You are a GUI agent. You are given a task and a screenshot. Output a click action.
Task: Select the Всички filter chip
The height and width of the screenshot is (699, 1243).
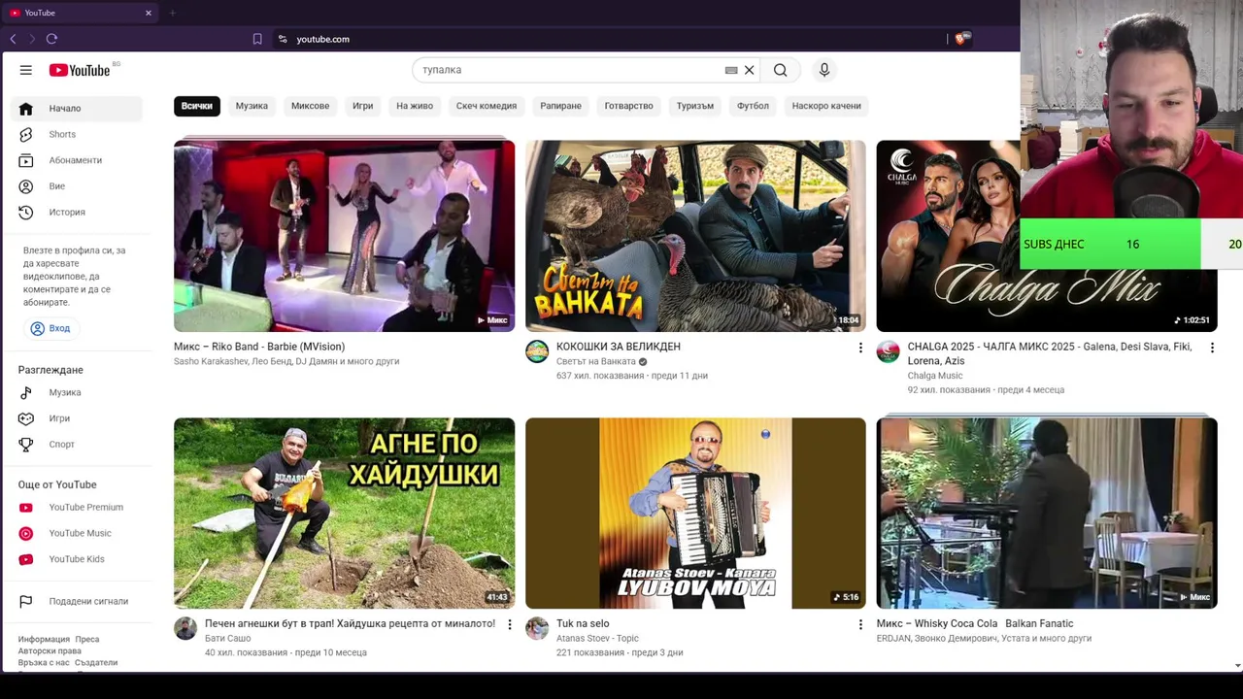tap(197, 106)
